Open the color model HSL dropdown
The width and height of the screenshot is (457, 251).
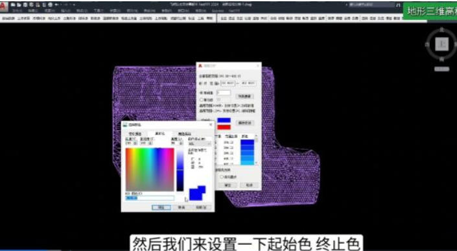[200, 143]
